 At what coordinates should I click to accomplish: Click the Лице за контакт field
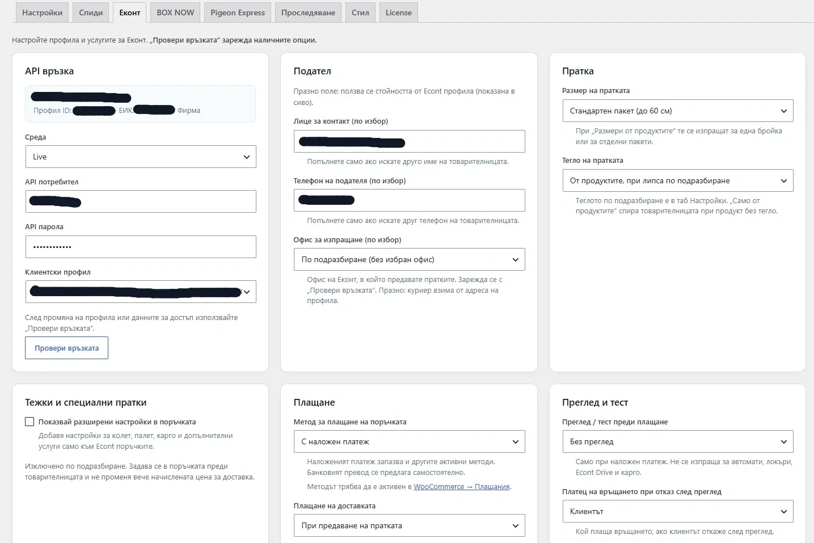pyautogui.click(x=409, y=141)
